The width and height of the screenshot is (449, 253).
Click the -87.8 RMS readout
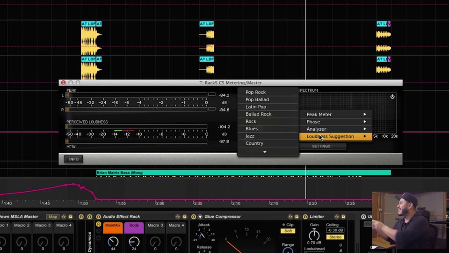pos(224,141)
